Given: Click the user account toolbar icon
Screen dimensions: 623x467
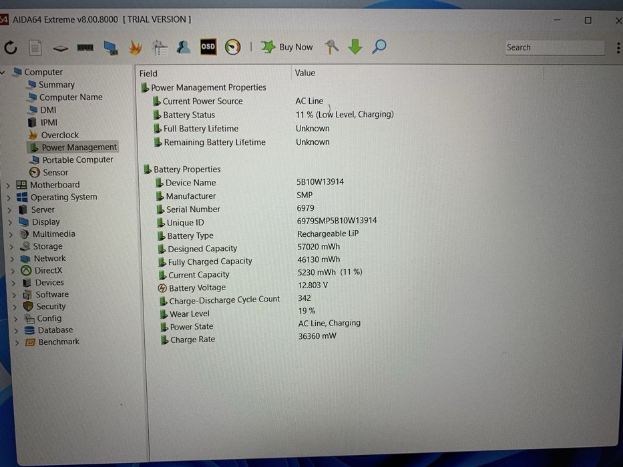Looking at the screenshot, I should point(183,47).
